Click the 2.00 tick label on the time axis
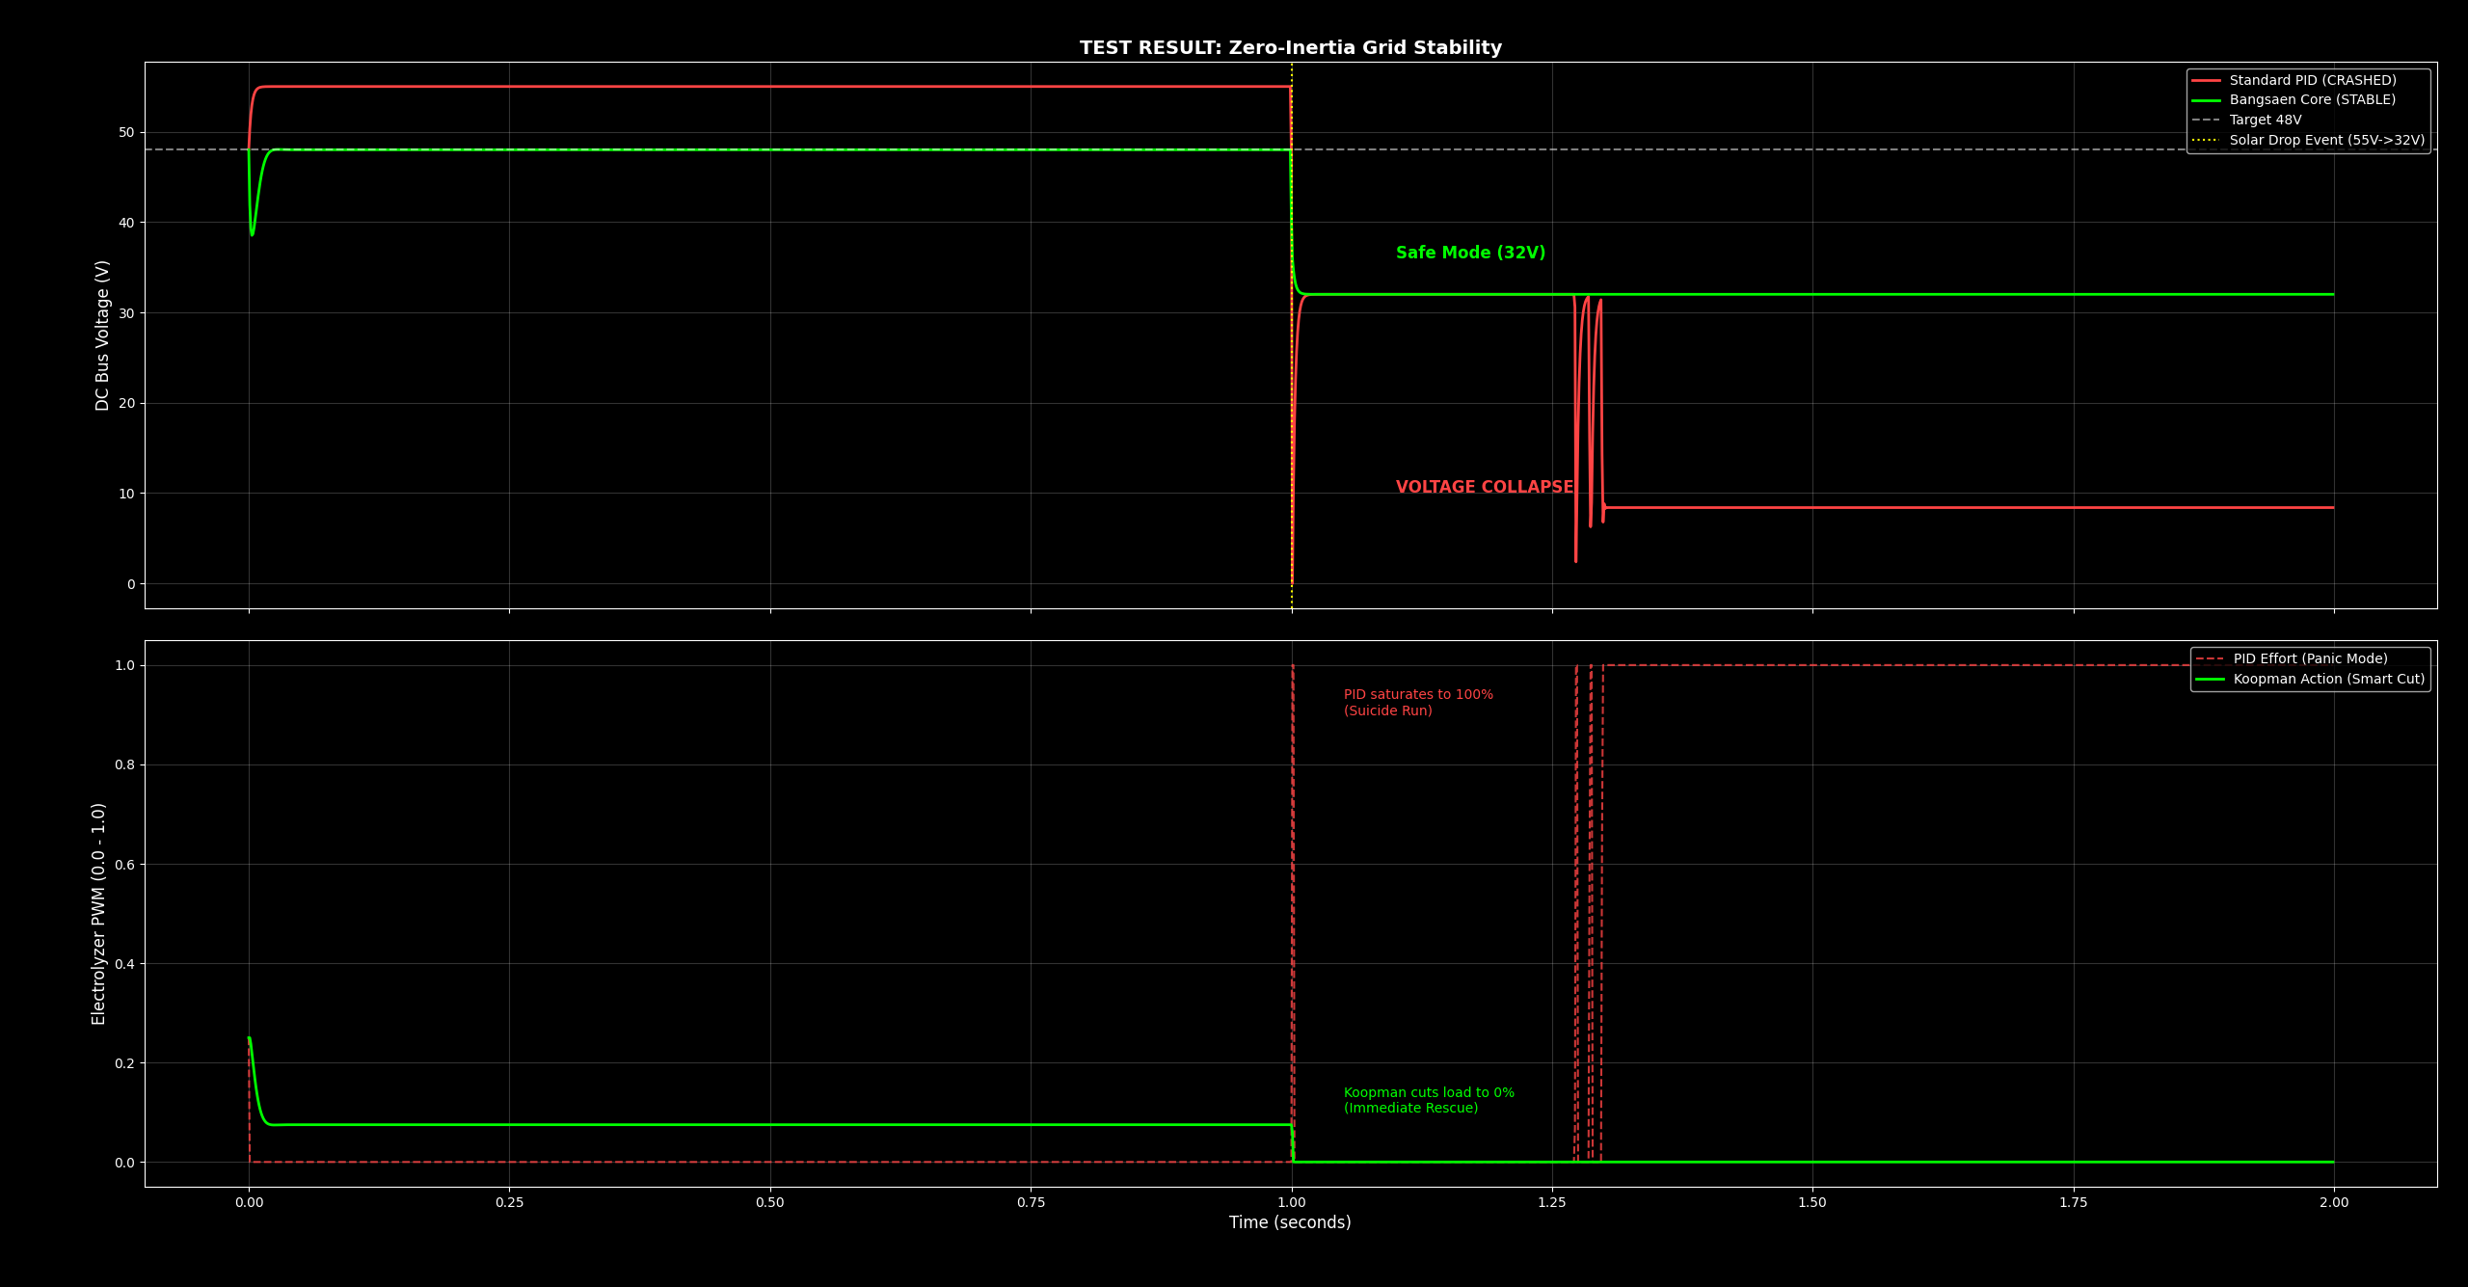Image resolution: width=2468 pixels, height=1287 pixels. point(2333,1203)
